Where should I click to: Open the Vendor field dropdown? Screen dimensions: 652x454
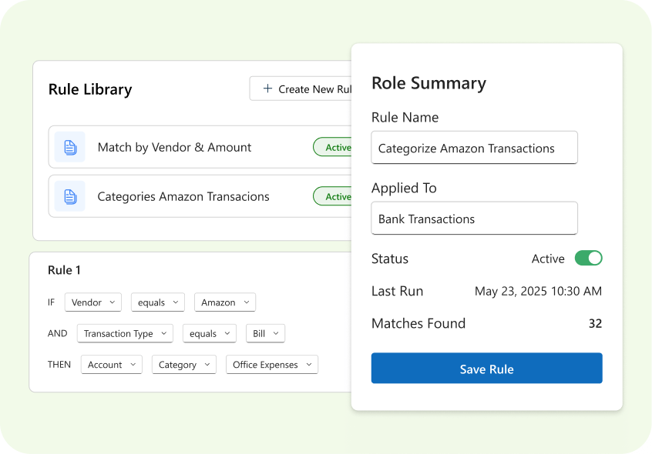(x=93, y=302)
